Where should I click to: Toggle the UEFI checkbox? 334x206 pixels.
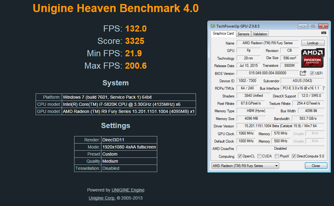[312, 73]
